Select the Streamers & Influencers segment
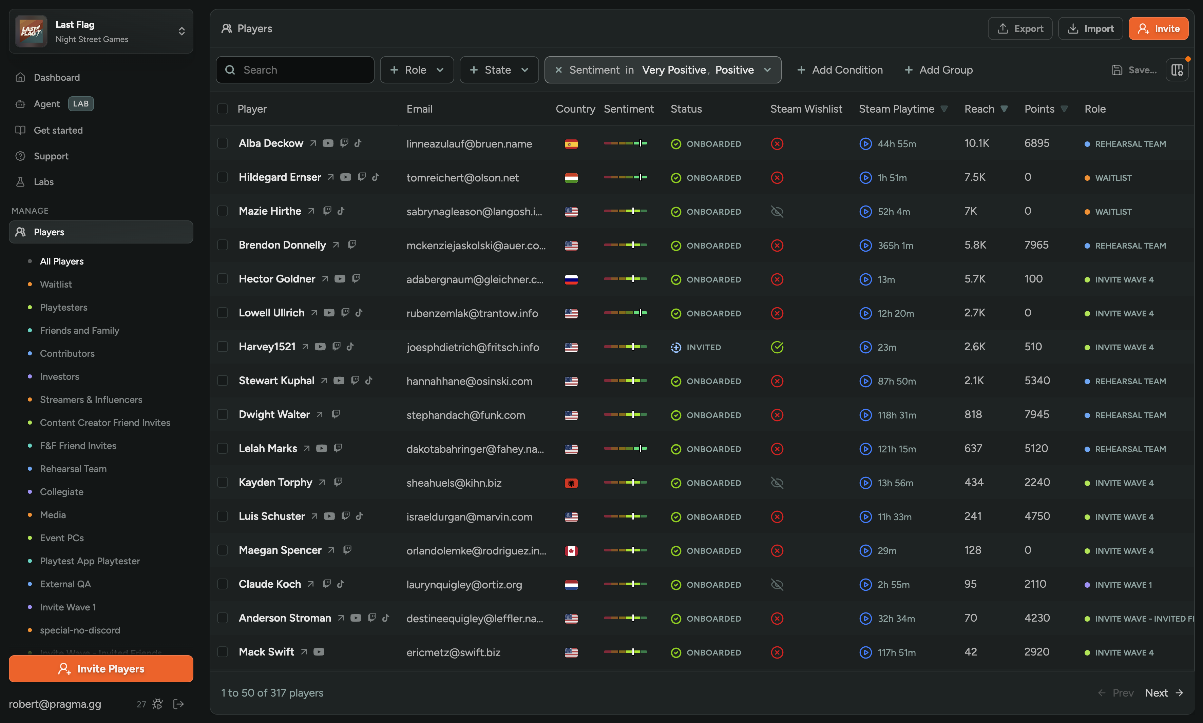The height and width of the screenshot is (723, 1203). (91, 399)
